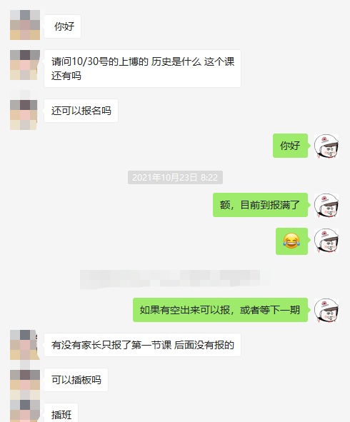
Task: Select the white 你好 message bubble
Action: [62, 26]
